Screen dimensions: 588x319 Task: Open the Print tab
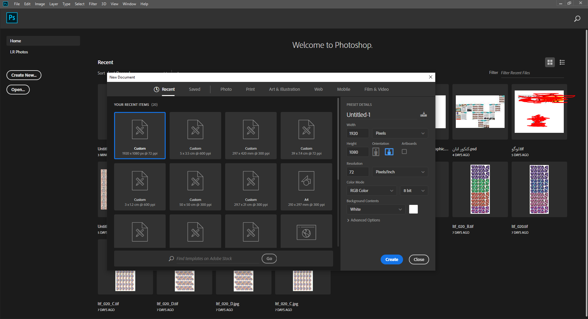coord(250,89)
